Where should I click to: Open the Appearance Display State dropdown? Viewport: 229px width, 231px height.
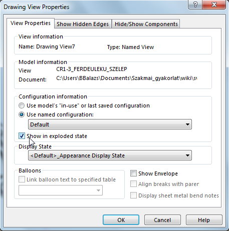(110, 155)
